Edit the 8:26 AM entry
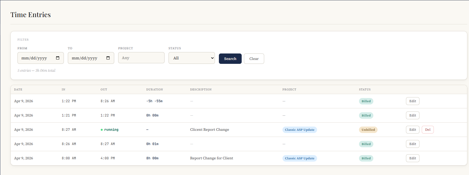 [412, 144]
